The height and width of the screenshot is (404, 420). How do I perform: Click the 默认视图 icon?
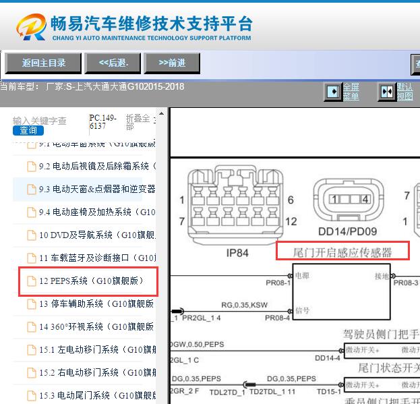click(387, 92)
